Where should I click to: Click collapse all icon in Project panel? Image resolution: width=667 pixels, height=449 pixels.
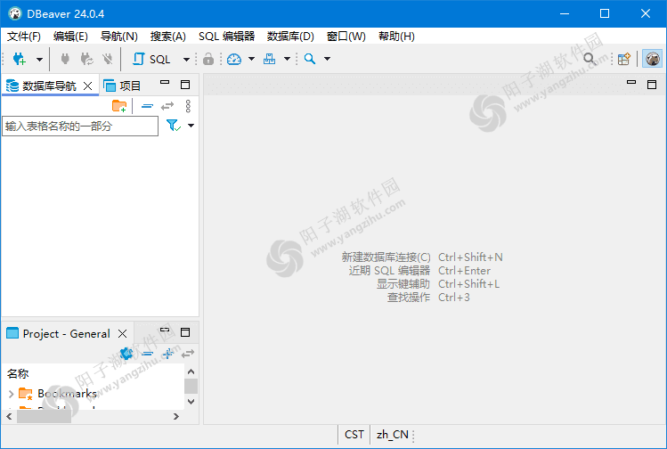(x=147, y=354)
